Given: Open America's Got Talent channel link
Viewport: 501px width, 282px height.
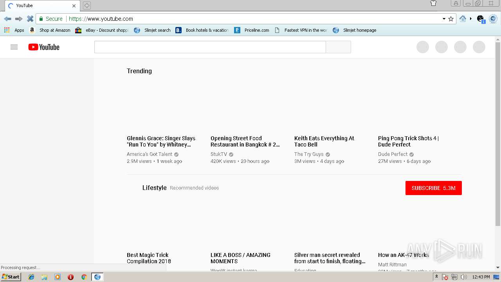Looking at the screenshot, I should 150,154.
